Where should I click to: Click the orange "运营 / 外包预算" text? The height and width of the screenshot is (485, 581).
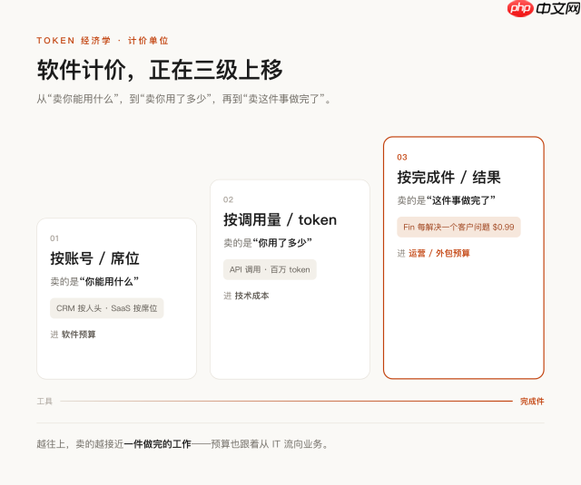tap(439, 254)
